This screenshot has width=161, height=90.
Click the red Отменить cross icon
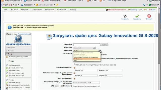point(149,16)
